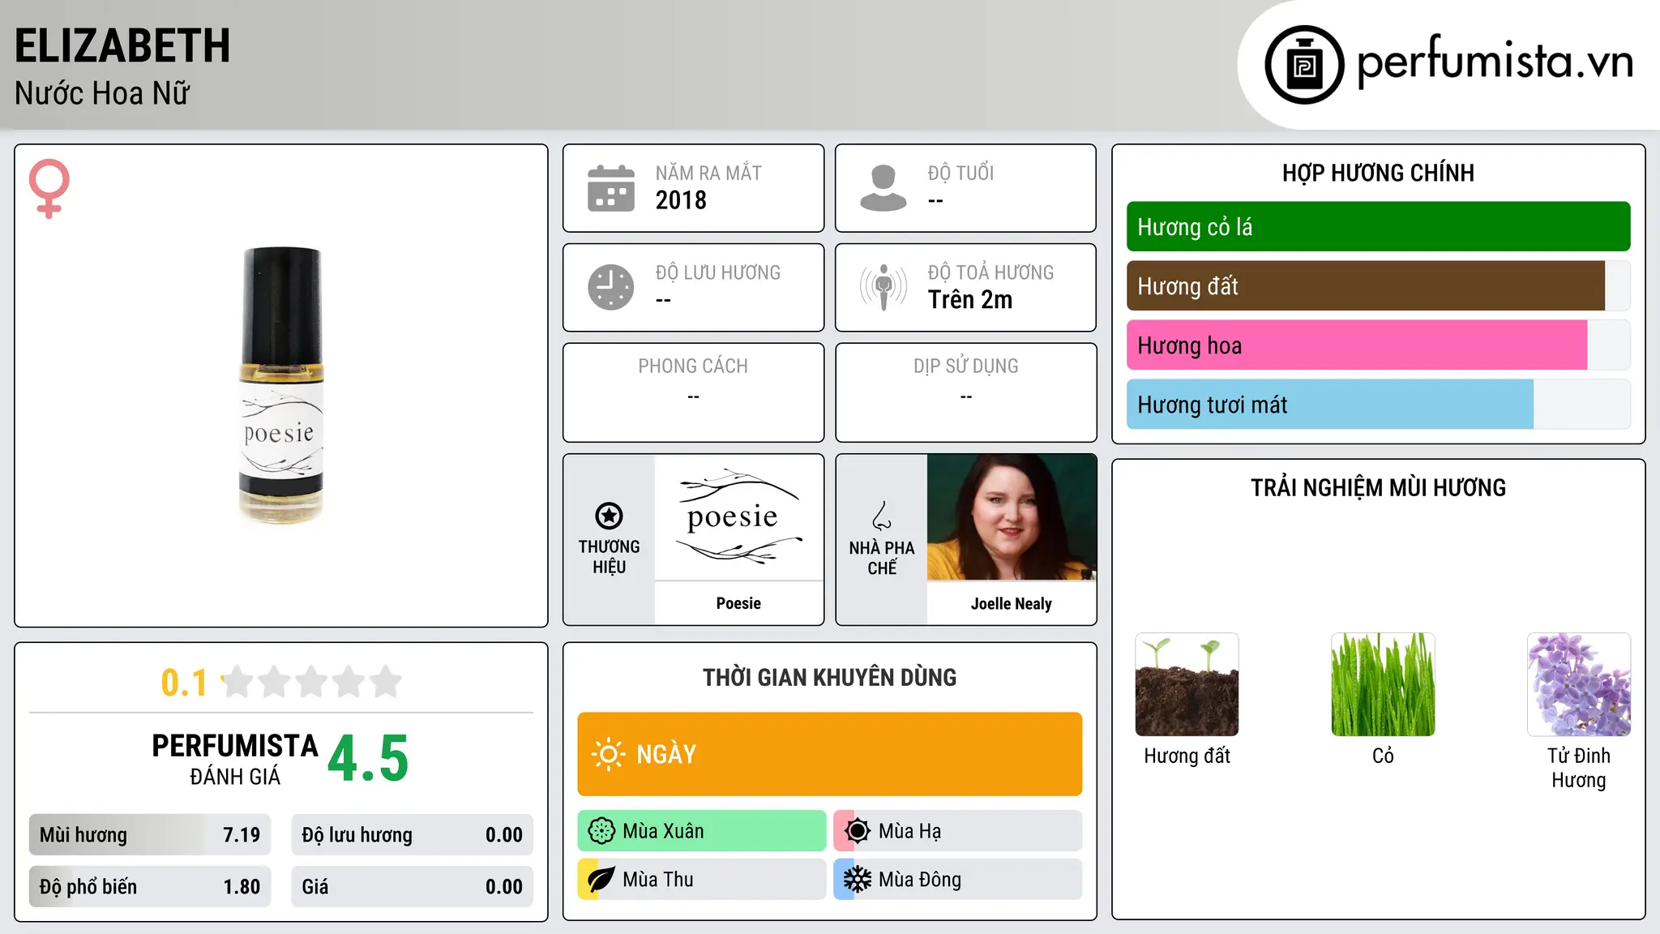Viewport: 1660px width, 934px height.
Task: Open the Poesie brand logo
Action: tap(739, 517)
